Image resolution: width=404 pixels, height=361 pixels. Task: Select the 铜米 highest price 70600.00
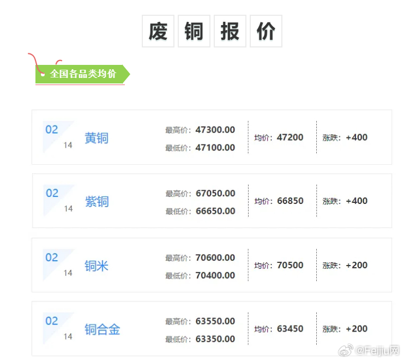(215, 257)
